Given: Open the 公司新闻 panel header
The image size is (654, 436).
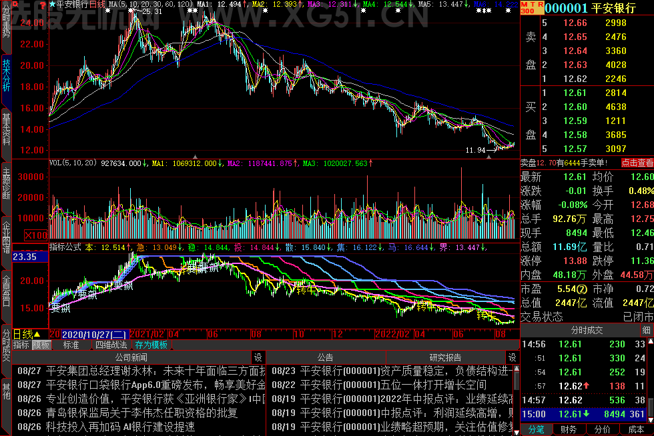Looking at the screenshot, I should click(x=131, y=357).
